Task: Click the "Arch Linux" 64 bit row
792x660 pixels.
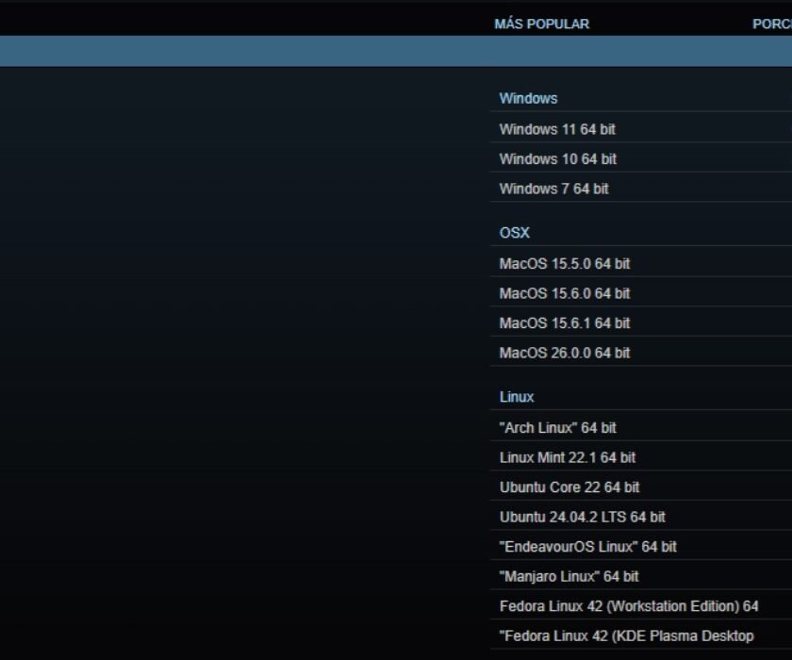Action: [557, 428]
